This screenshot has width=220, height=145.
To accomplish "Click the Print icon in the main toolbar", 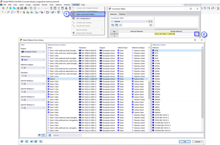I will point(25,8).
